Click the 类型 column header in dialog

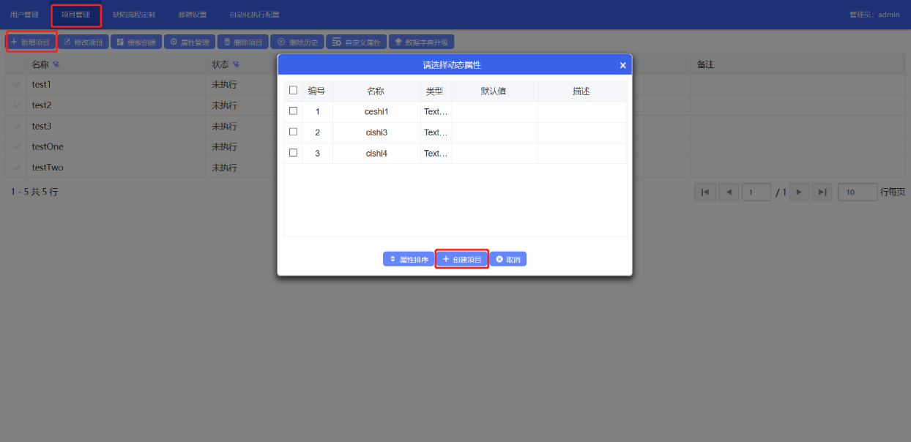[436, 91]
